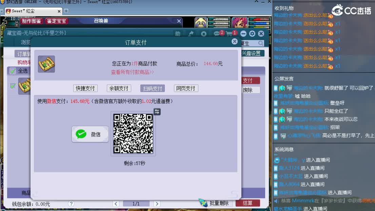This screenshot has width=375, height=211.
Task: Switch to the 鉴定宝宝 tab
Action: (x=56, y=21)
